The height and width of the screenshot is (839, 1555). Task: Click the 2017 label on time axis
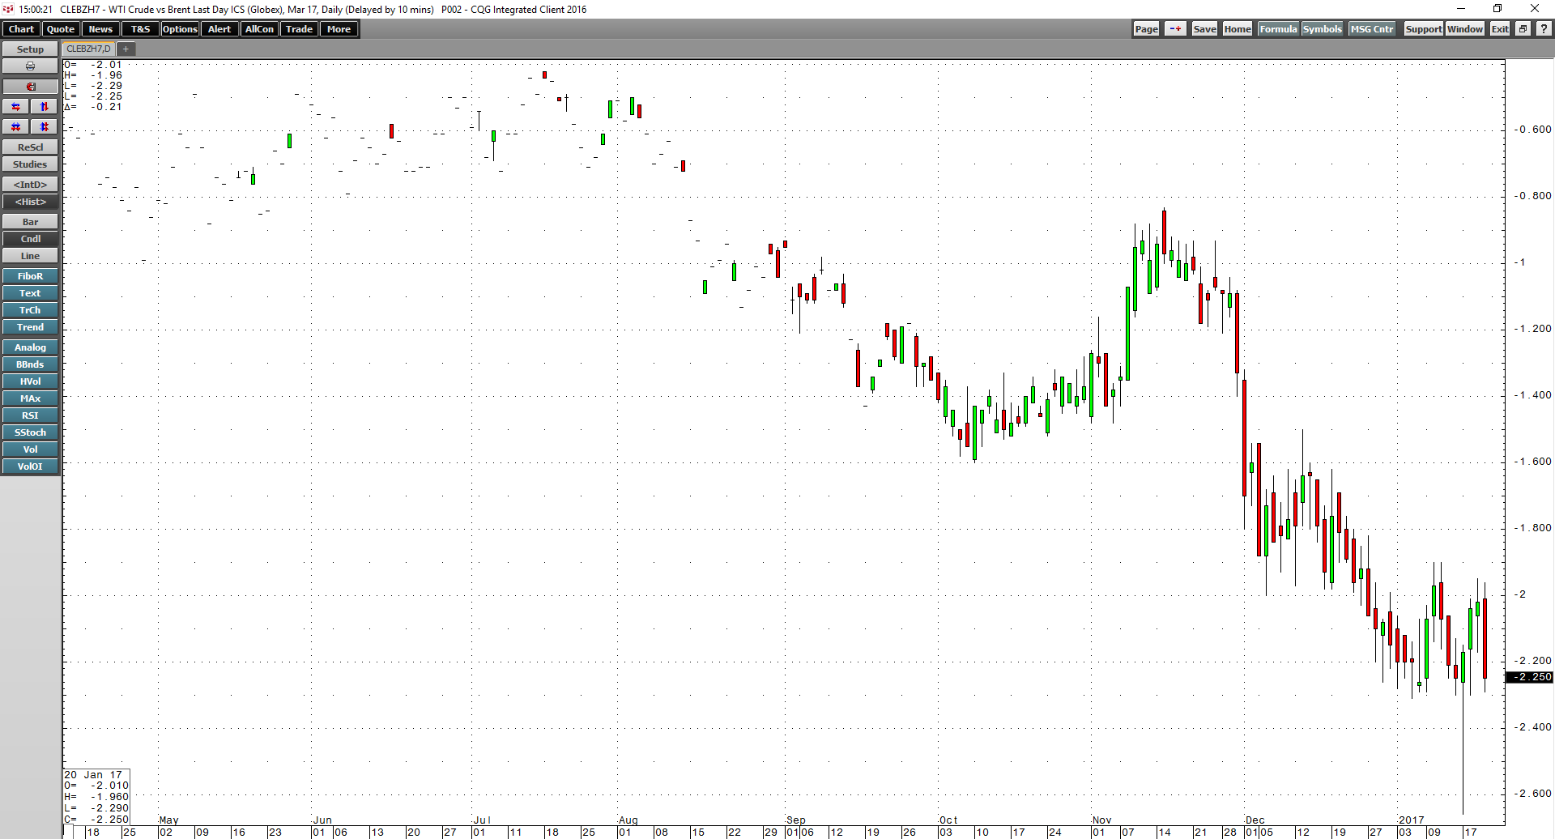point(1412,820)
